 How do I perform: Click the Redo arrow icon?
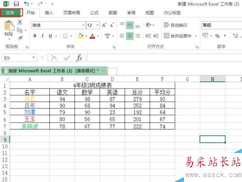[40, 3]
